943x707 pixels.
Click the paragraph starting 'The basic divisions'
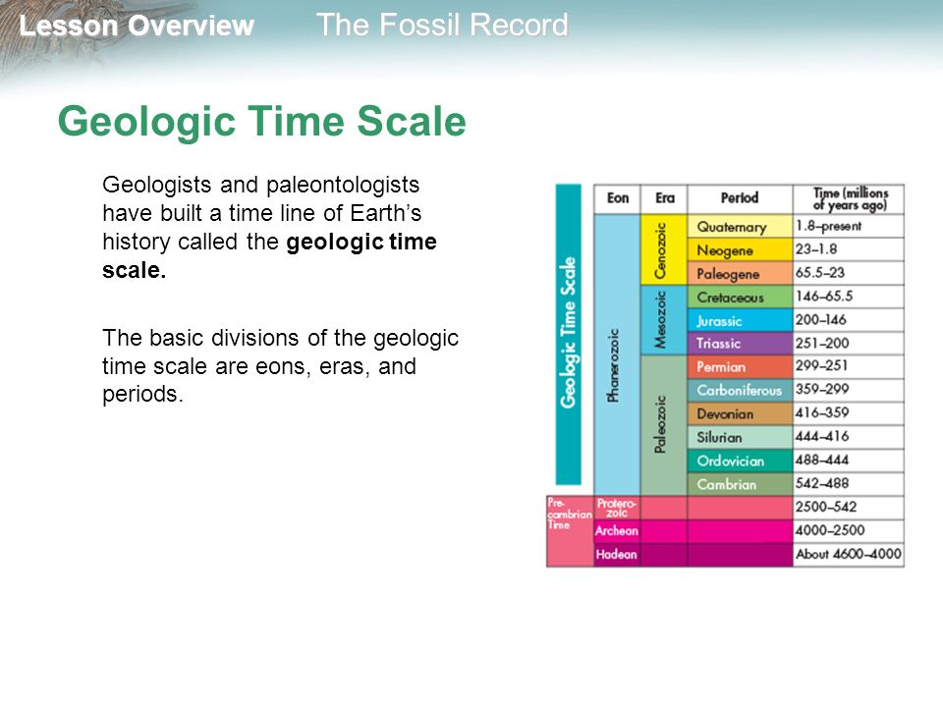(x=280, y=365)
